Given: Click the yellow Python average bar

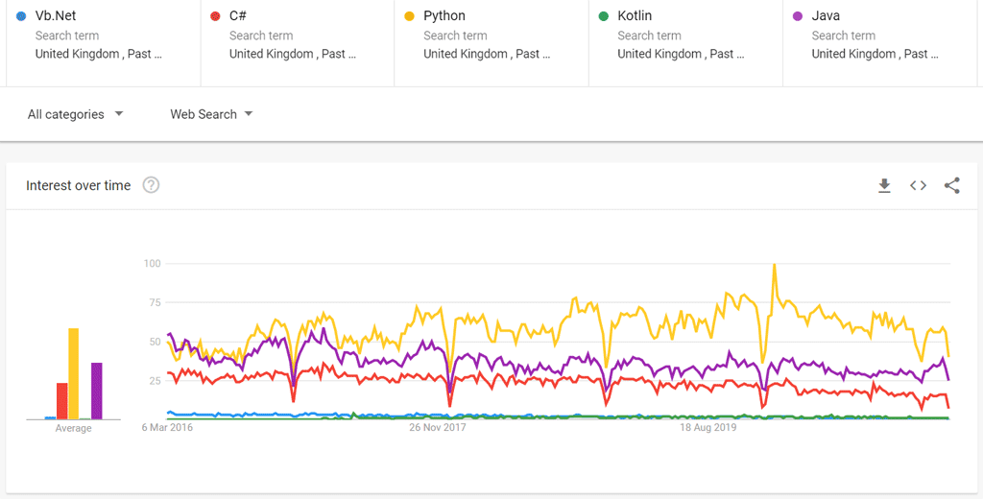Looking at the screenshot, I should click(73, 374).
